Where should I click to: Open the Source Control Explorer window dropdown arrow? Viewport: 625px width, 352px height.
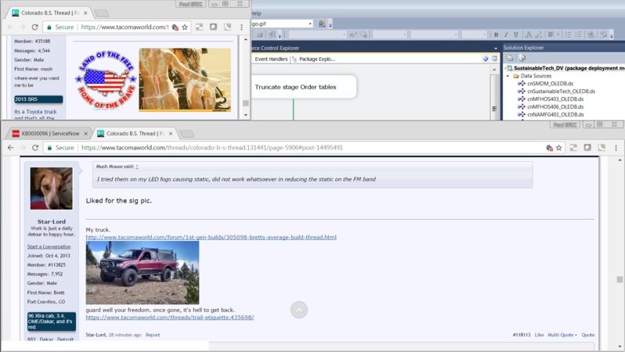(x=496, y=48)
